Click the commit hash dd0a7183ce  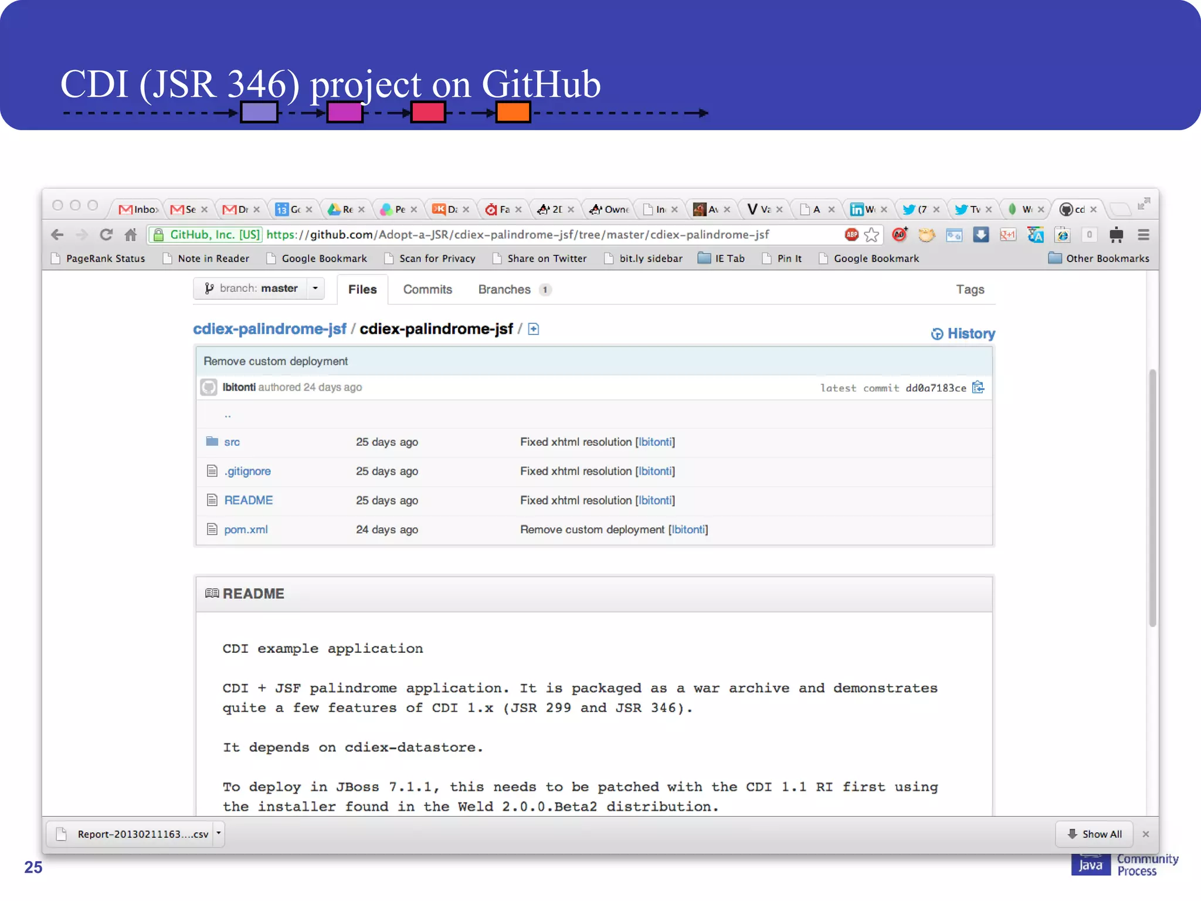click(x=936, y=388)
